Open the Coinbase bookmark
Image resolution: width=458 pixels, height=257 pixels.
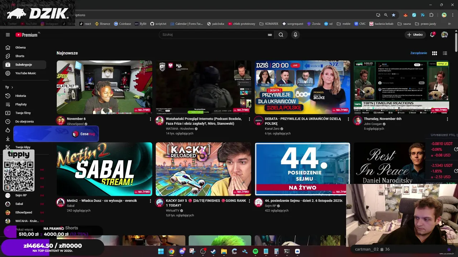click(122, 24)
